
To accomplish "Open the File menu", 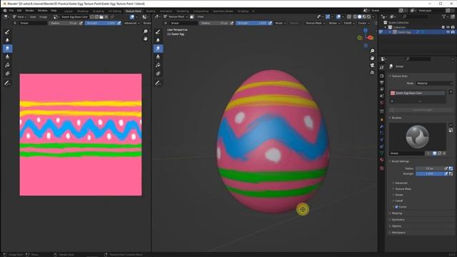I will pos(11,11).
